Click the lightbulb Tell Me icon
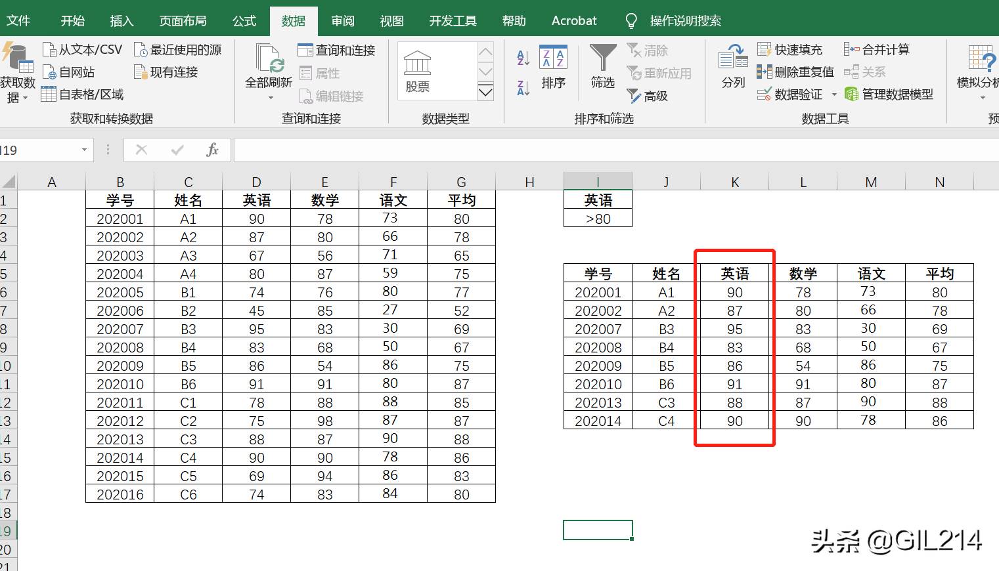 (631, 21)
